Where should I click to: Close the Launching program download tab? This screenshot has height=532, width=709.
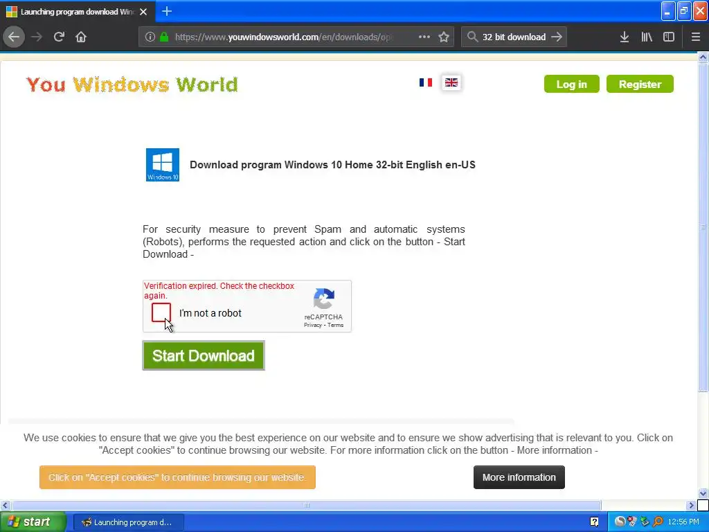[x=143, y=12]
